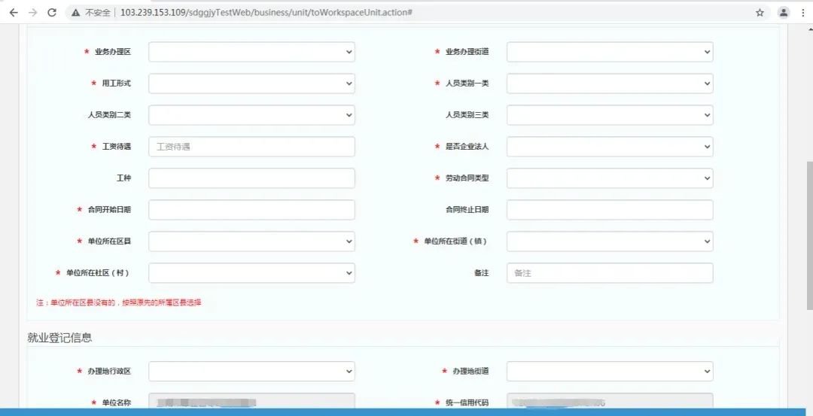813x416 pixels.
Task: Open the 单位所在区县 dropdown
Action: click(x=251, y=241)
